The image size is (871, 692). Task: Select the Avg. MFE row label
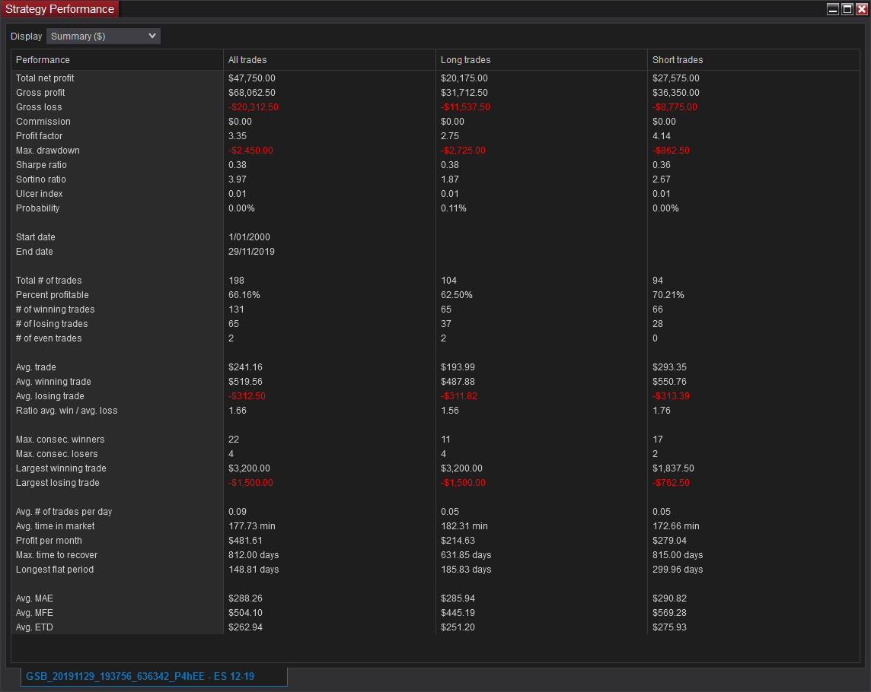34,613
